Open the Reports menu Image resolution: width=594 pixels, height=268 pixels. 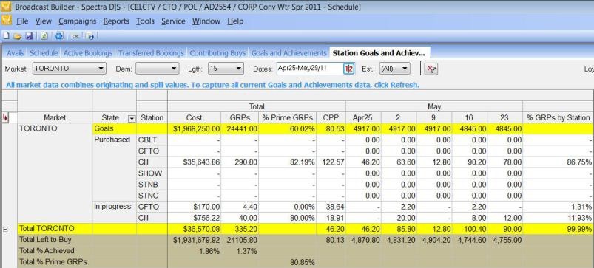point(116,21)
